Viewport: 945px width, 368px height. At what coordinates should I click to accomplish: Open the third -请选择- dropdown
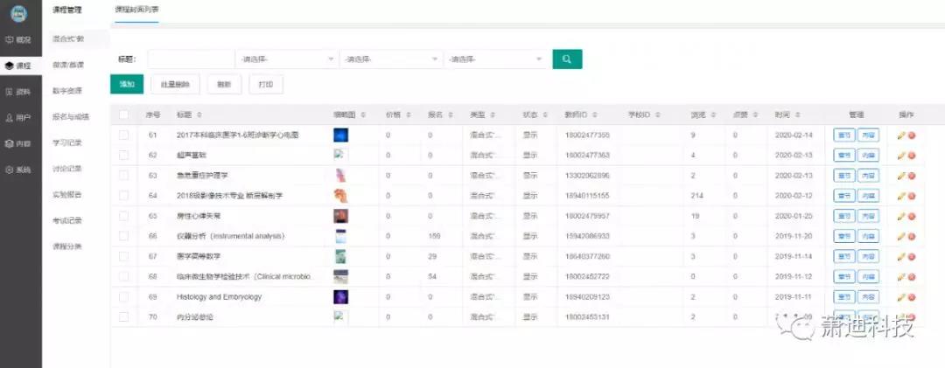tap(494, 59)
